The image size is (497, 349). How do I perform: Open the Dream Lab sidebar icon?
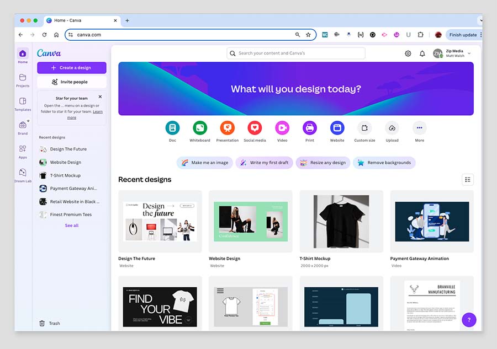click(23, 173)
